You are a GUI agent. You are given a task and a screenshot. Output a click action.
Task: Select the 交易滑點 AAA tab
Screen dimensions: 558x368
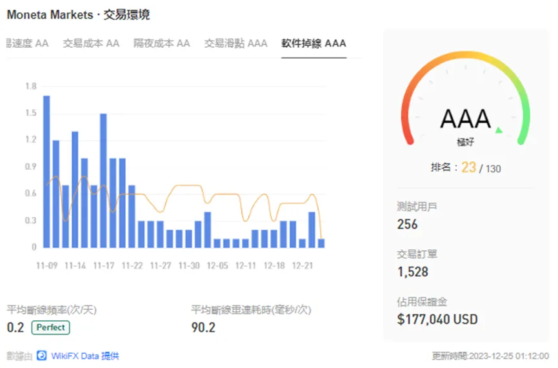(x=235, y=43)
